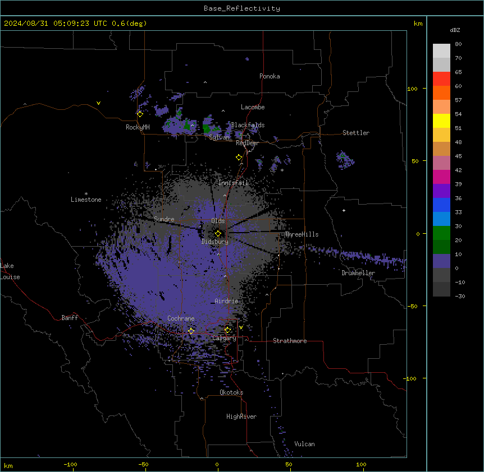This screenshot has height=472, width=484.
Task: Click the yellow V marker east of Calgary
Action: pos(241,327)
